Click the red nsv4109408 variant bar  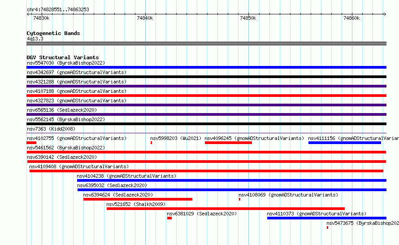click(x=206, y=171)
